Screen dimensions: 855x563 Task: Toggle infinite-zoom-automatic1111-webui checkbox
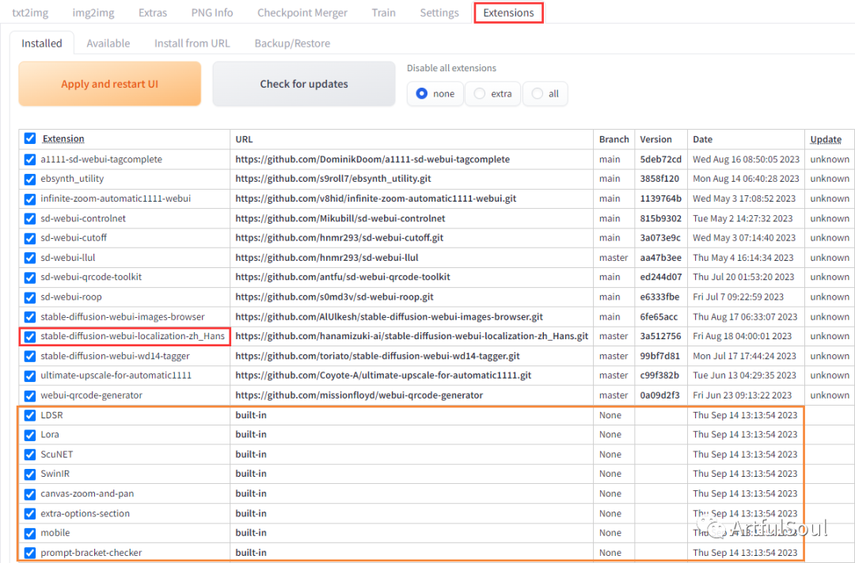[x=30, y=198]
